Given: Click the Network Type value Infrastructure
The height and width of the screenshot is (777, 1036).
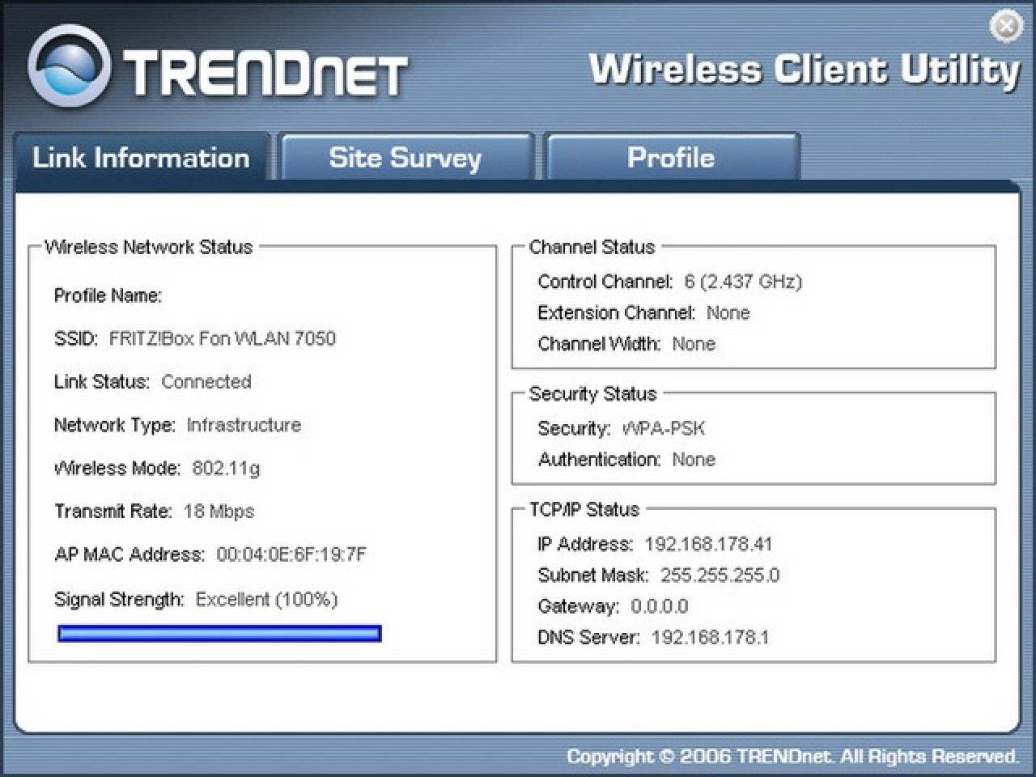Looking at the screenshot, I should [244, 425].
